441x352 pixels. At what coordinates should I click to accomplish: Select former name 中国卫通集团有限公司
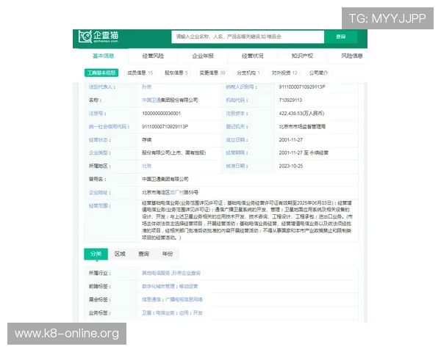click(x=165, y=179)
